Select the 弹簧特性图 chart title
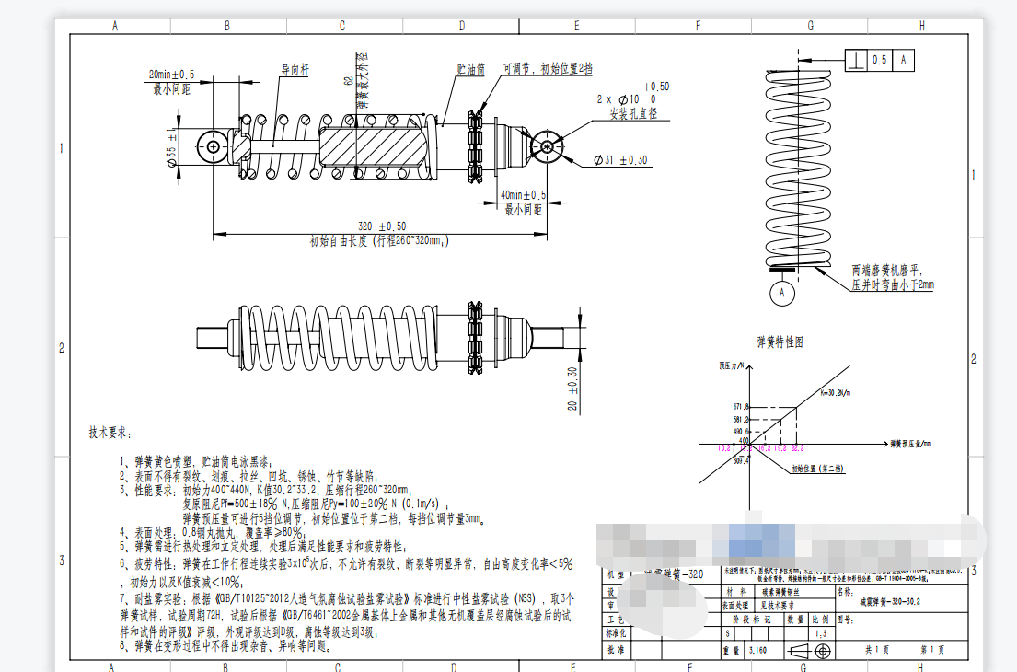 780,342
